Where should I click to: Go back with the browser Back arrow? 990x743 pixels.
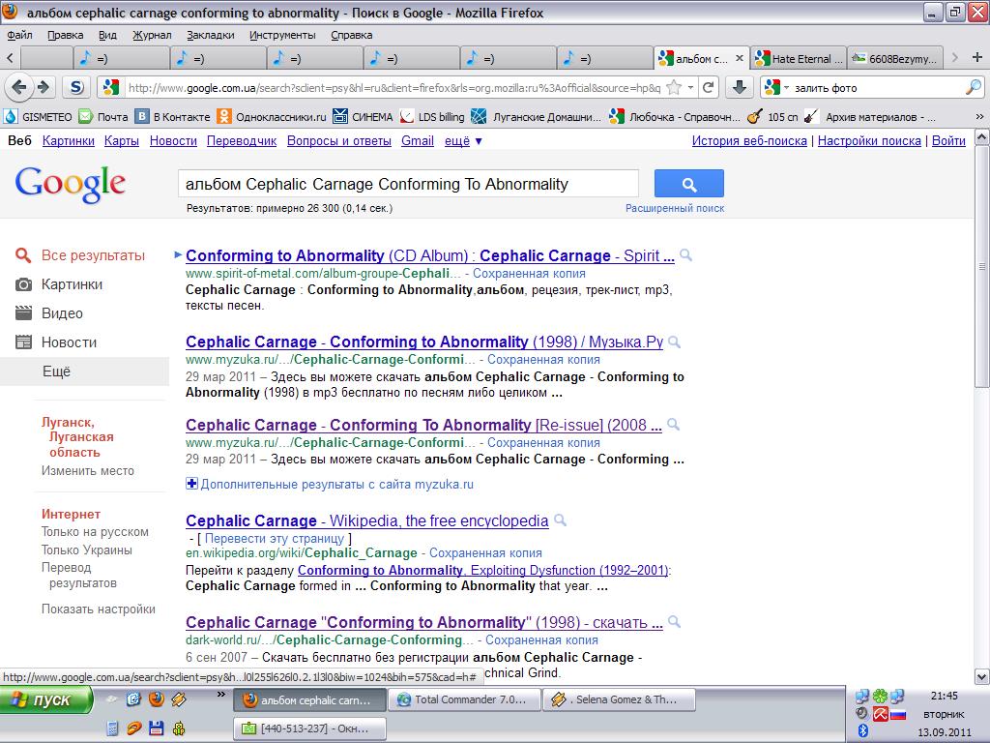pos(19,87)
